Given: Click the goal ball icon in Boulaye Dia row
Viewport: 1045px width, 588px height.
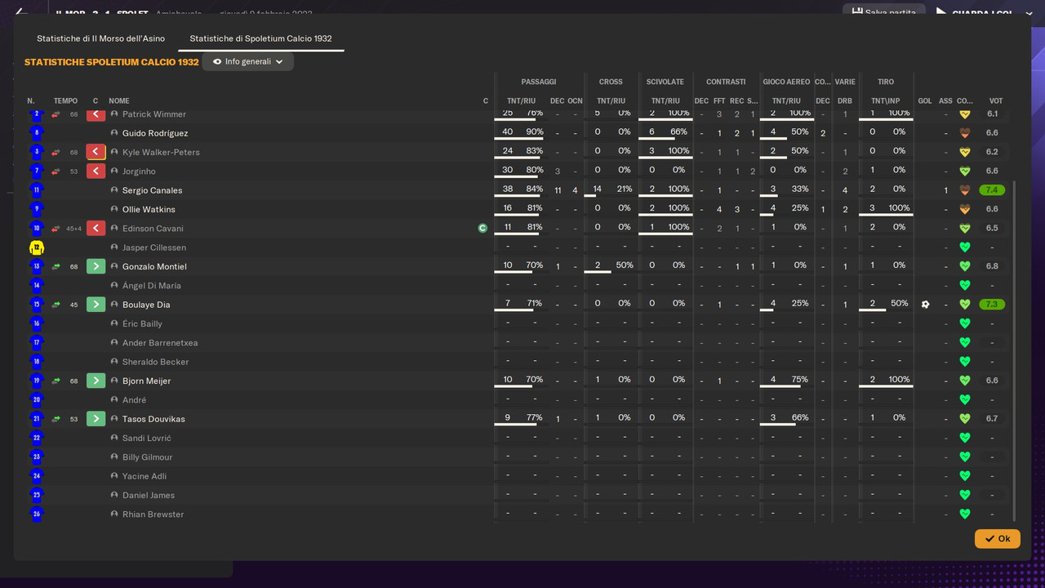Looking at the screenshot, I should [x=925, y=305].
